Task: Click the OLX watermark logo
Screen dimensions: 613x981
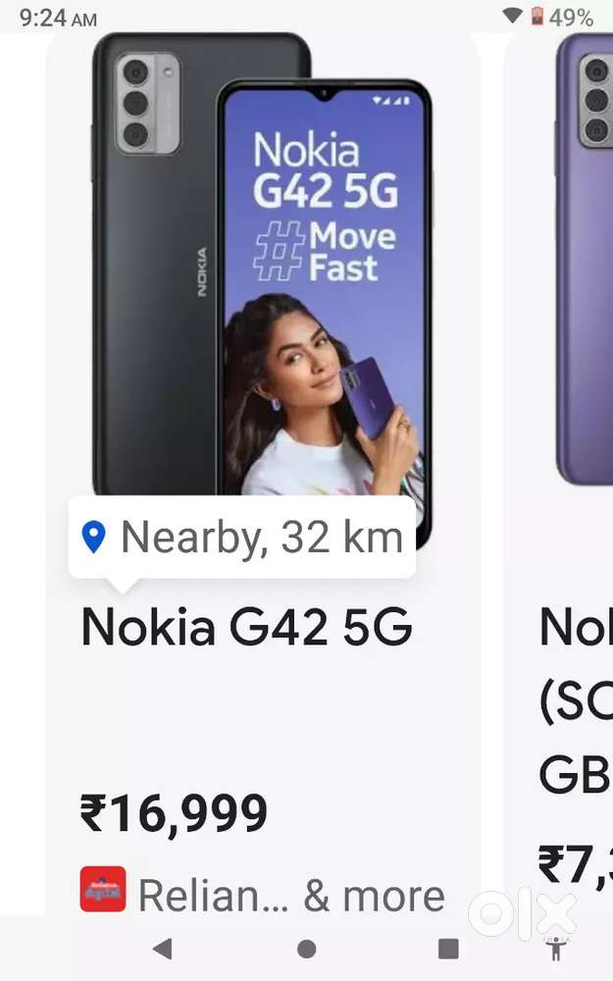Action: [523, 914]
